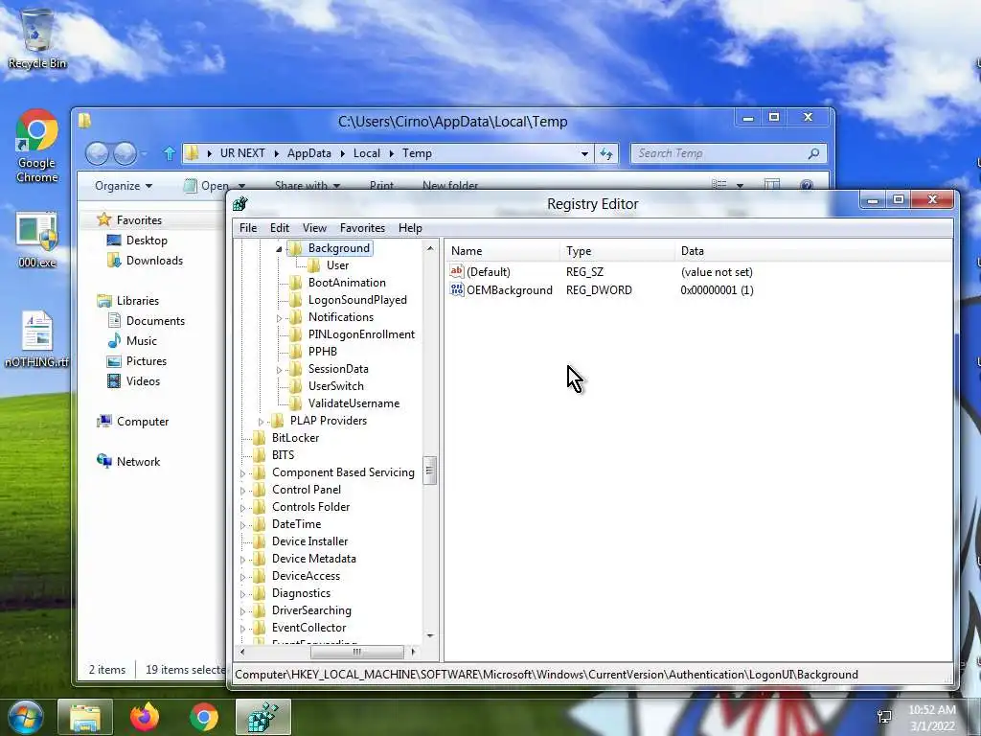Click the registry tree horizontal scrollbar thumb

[356, 652]
